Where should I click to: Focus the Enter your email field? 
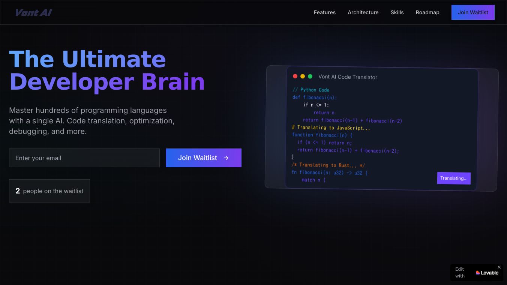click(84, 158)
